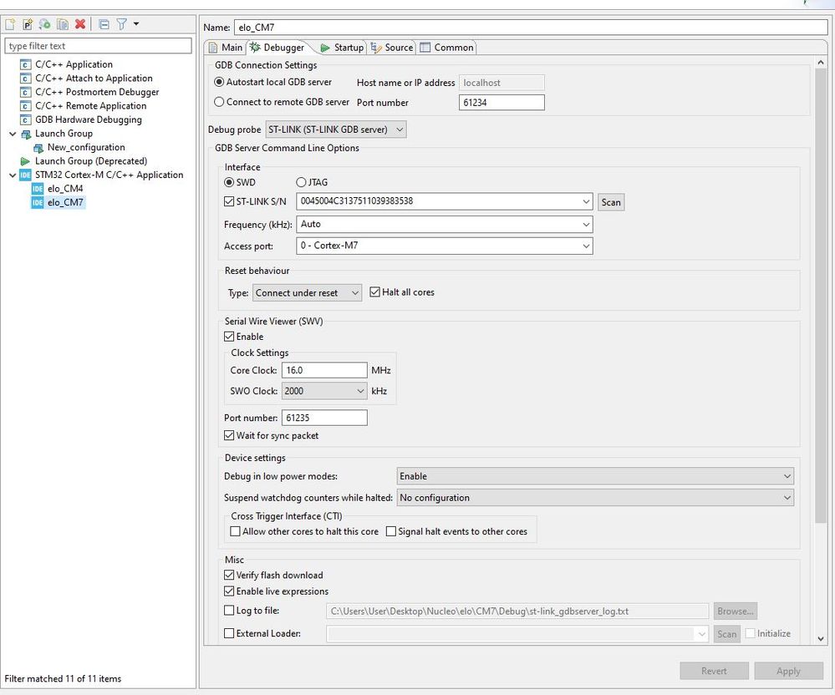Click the Debugger tab bug icon
The width and height of the screenshot is (835, 695).
pos(255,48)
